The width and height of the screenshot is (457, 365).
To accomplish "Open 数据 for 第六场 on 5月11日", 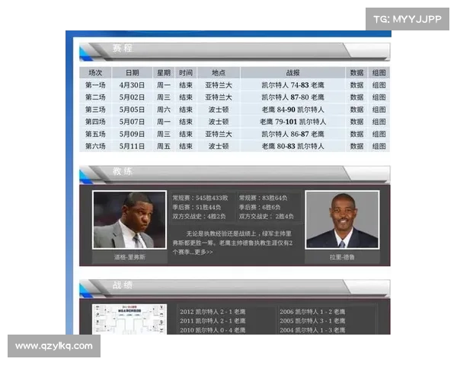I will [356, 146].
